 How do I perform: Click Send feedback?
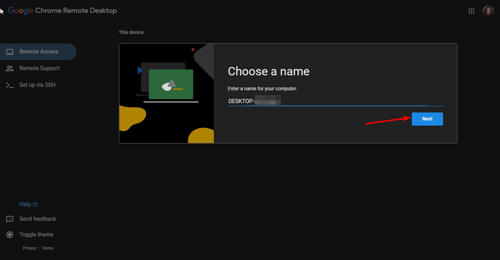[37, 219]
